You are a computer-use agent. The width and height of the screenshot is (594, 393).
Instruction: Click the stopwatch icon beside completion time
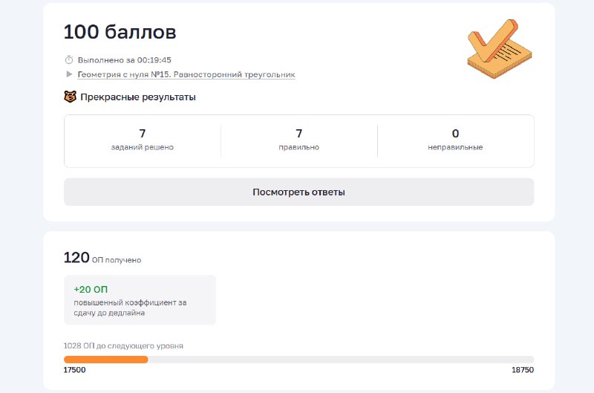point(69,60)
